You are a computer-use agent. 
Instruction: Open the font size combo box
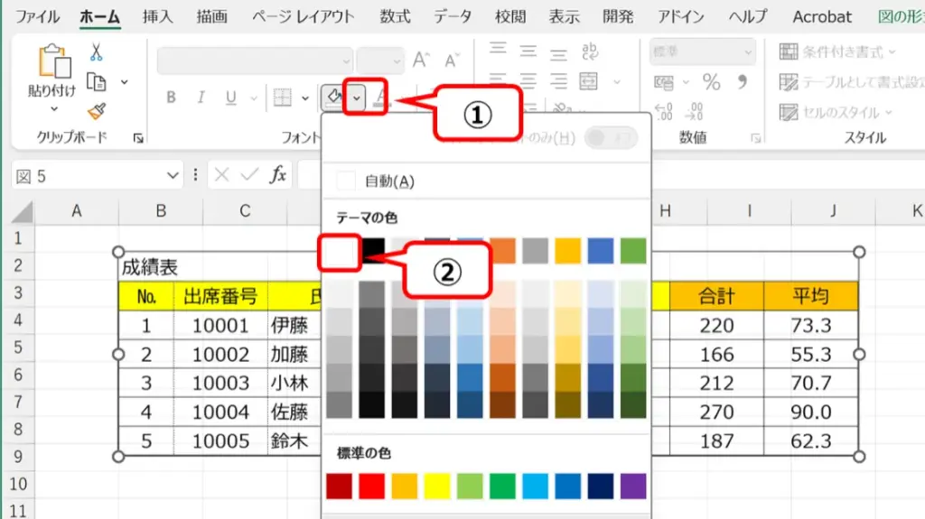(380, 60)
